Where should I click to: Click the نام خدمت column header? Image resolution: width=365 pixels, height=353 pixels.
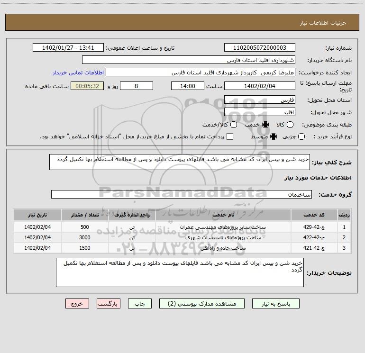[x=223, y=215]
